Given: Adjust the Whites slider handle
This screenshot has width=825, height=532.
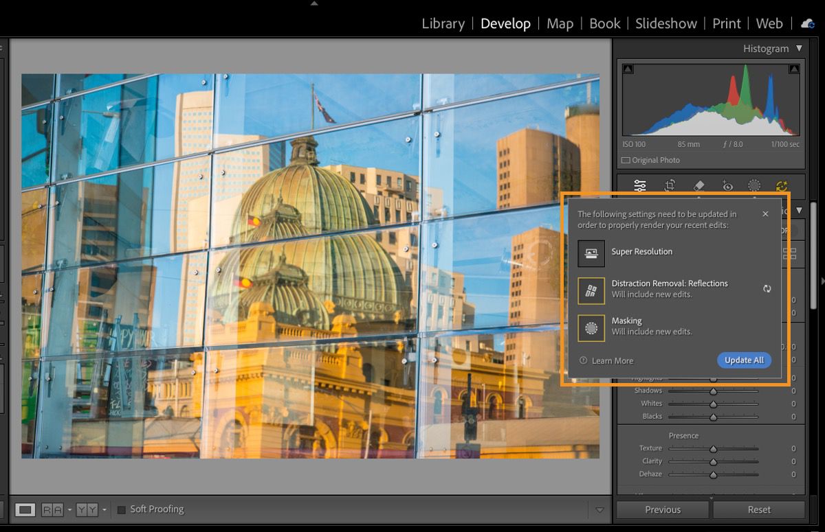Looking at the screenshot, I should click(x=713, y=404).
